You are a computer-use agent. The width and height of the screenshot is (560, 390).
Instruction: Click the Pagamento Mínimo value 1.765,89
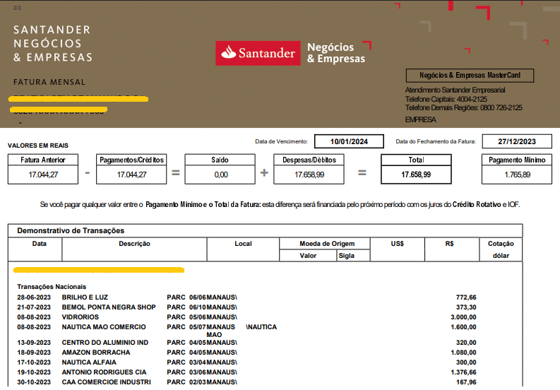click(x=517, y=175)
